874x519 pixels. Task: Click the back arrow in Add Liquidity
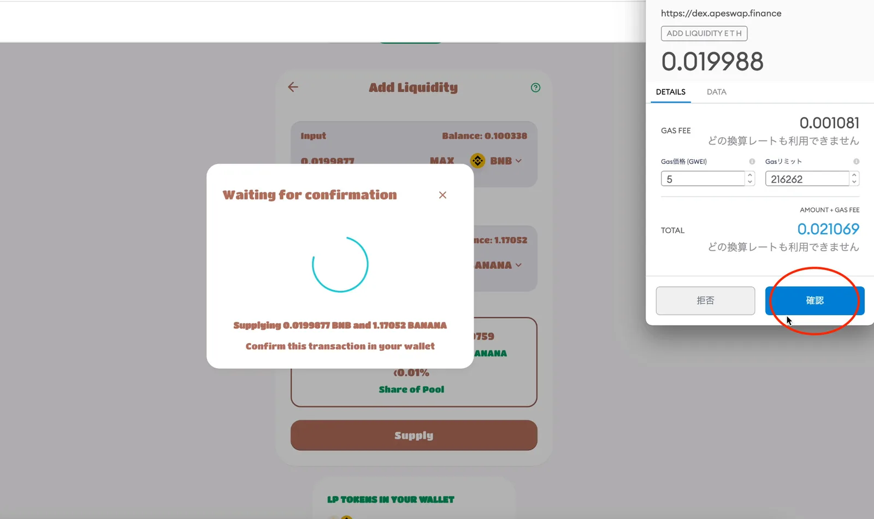pos(293,87)
